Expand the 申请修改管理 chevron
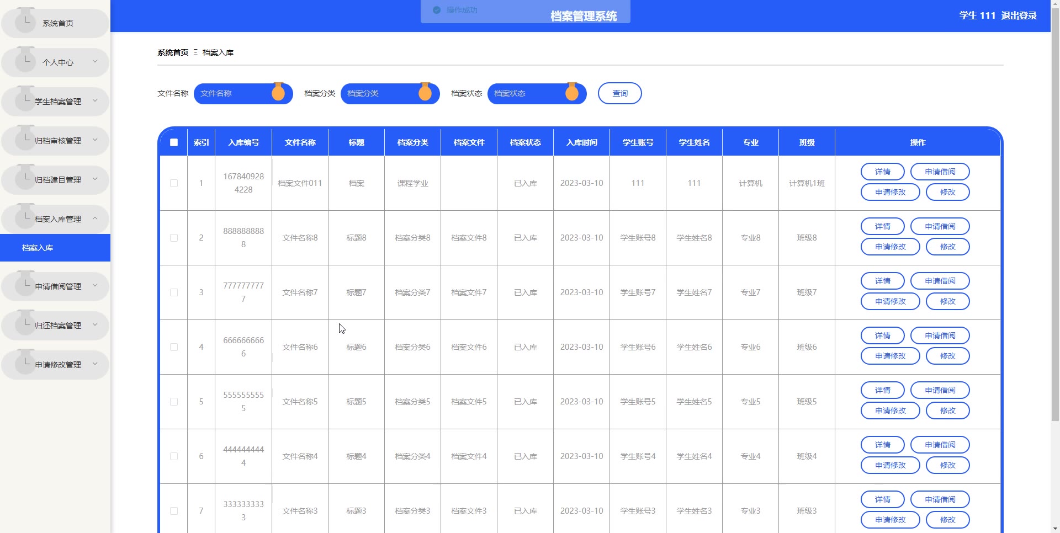This screenshot has width=1060, height=533. coord(95,364)
